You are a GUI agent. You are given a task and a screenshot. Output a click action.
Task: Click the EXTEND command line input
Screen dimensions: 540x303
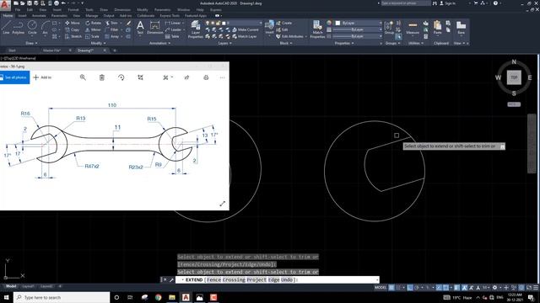click(278, 280)
